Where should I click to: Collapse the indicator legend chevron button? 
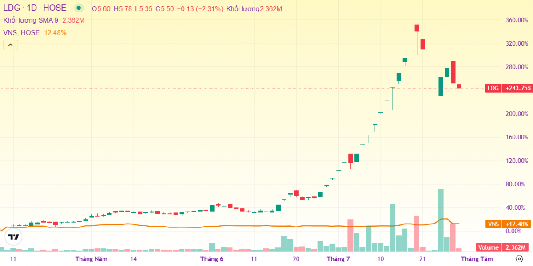11,45
